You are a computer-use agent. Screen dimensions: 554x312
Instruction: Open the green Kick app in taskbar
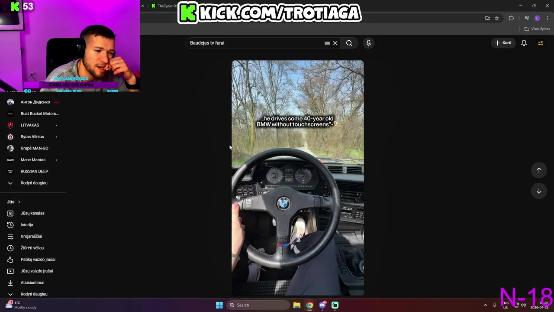[335, 305]
